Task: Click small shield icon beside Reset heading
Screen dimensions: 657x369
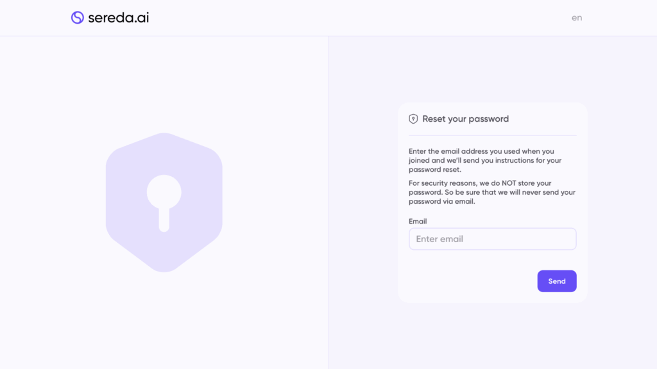Action: (414, 119)
